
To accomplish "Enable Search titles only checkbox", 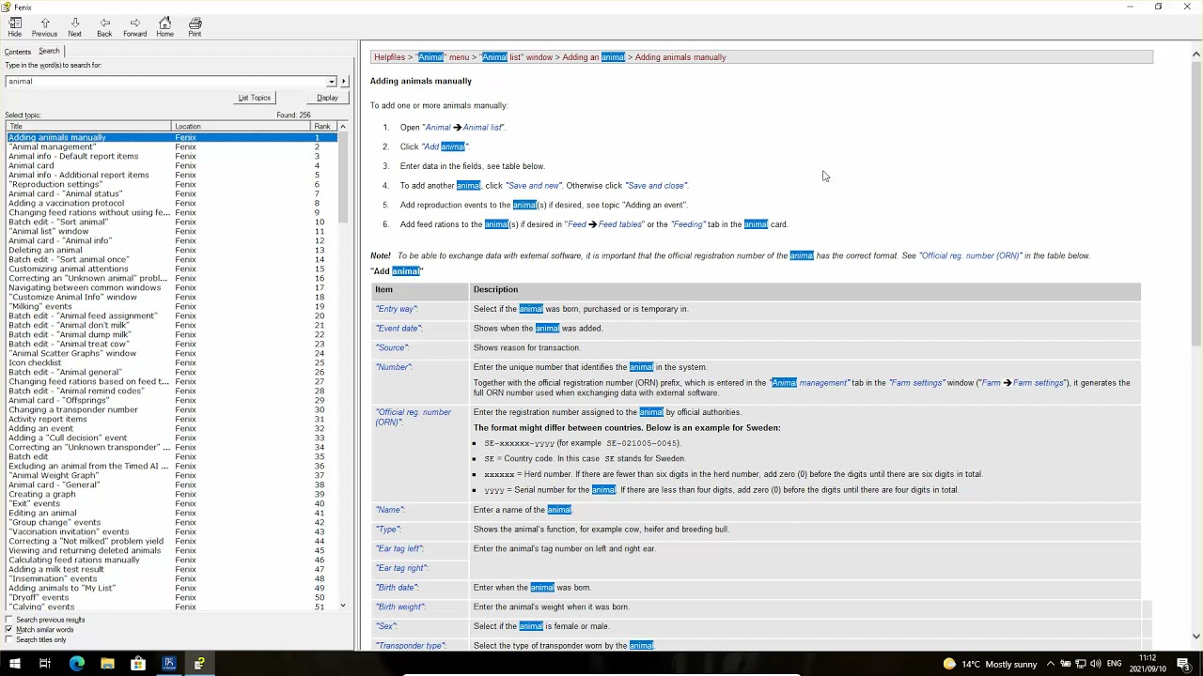I will [x=8, y=640].
